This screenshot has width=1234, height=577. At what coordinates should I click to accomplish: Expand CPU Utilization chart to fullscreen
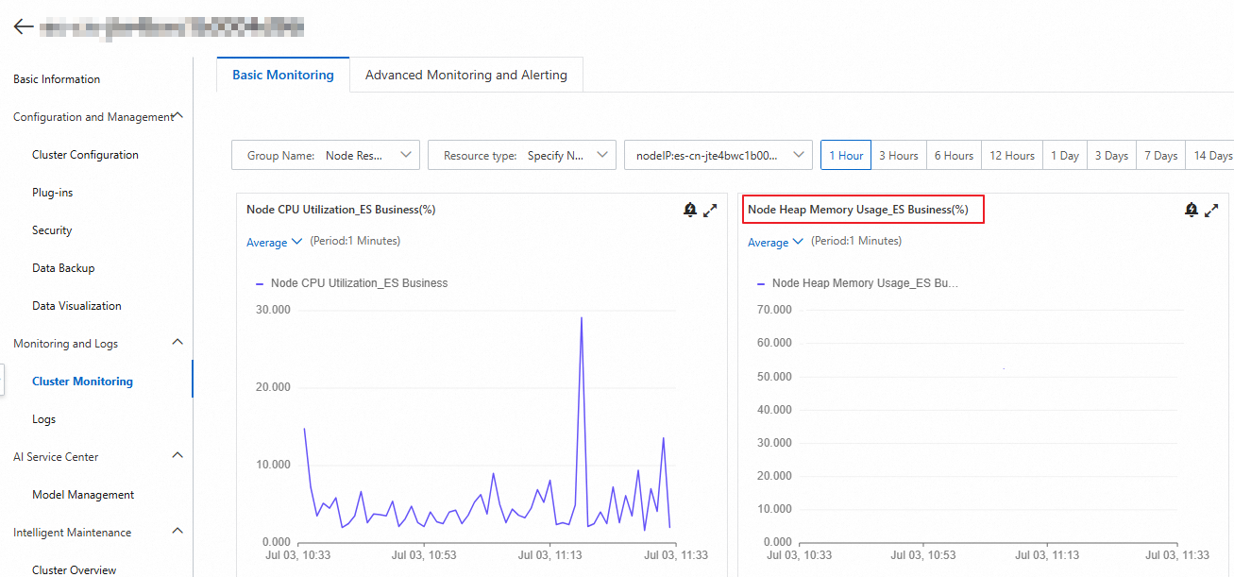(710, 210)
